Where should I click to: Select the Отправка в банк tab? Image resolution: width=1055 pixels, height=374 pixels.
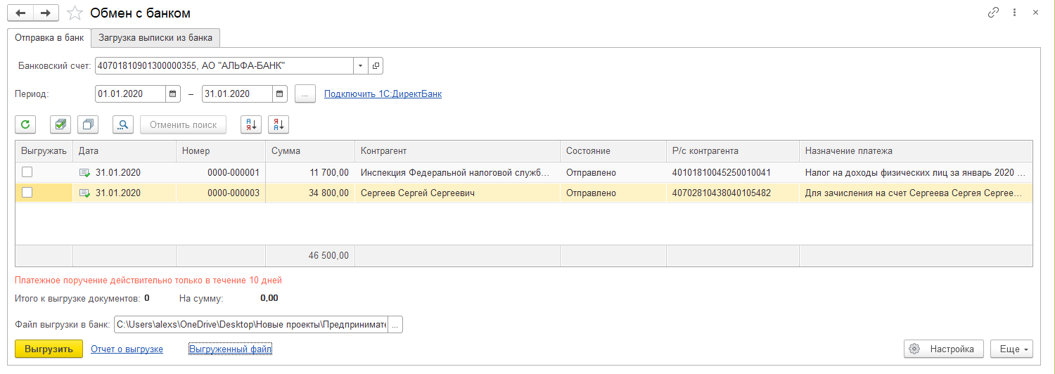point(49,37)
